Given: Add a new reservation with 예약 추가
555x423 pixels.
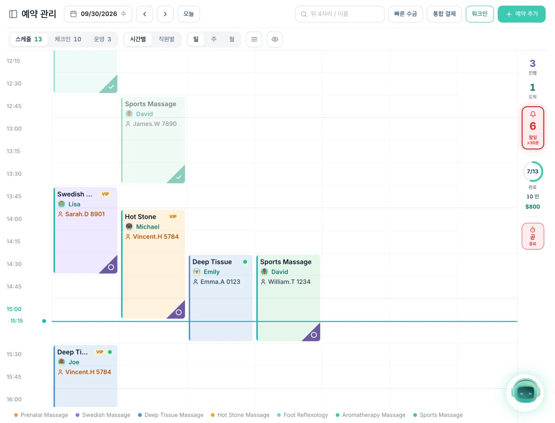Looking at the screenshot, I should click(522, 14).
